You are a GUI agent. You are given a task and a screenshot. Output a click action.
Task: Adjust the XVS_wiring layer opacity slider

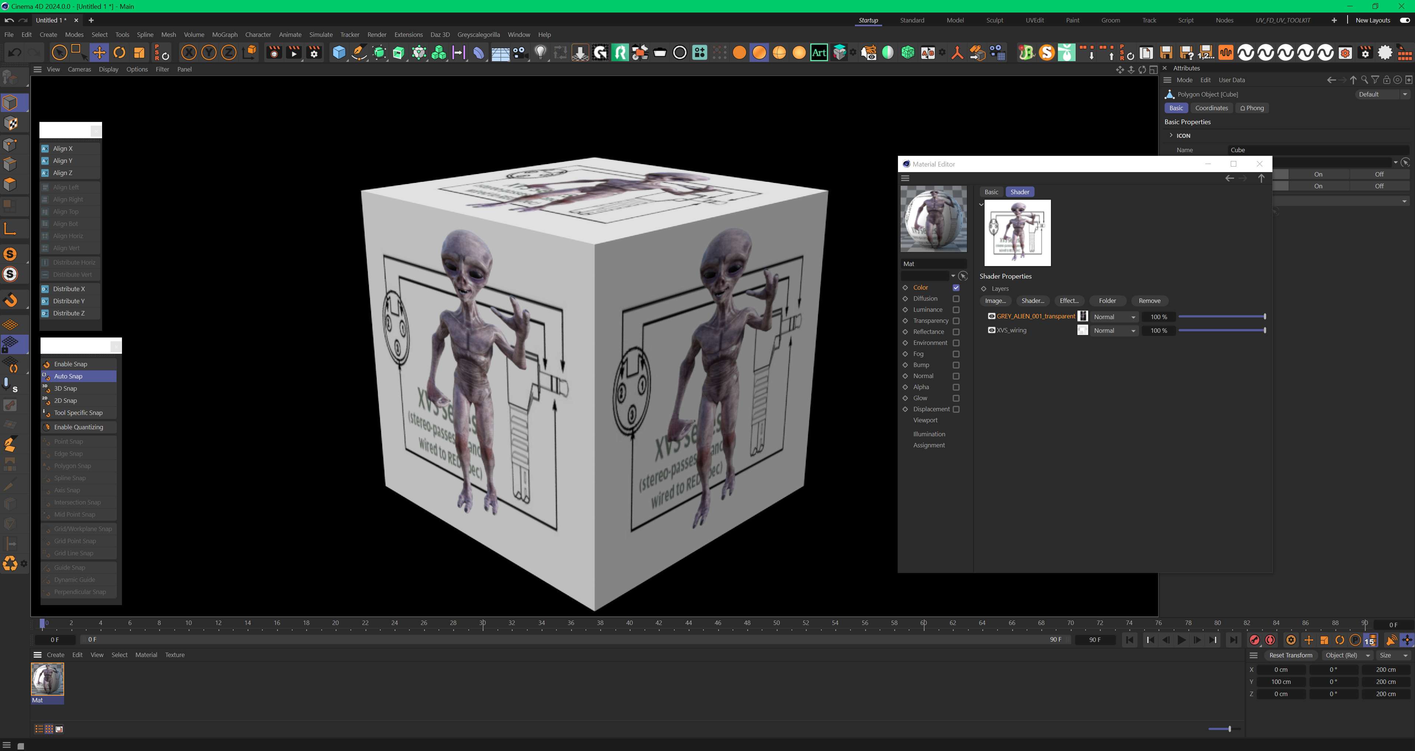point(1222,330)
